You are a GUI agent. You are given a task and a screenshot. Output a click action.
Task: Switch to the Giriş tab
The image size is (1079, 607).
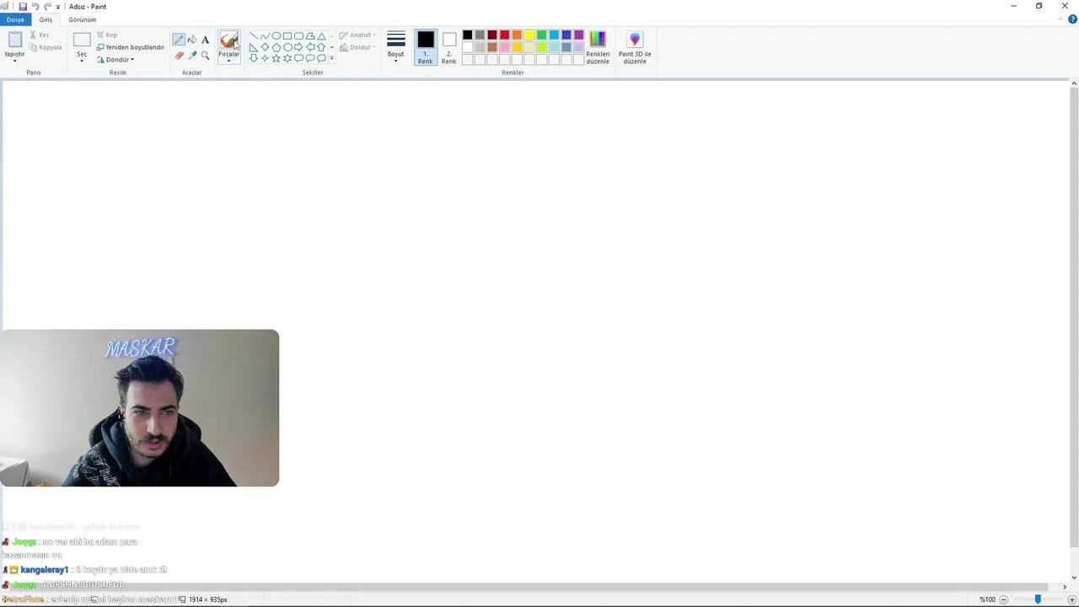click(46, 19)
